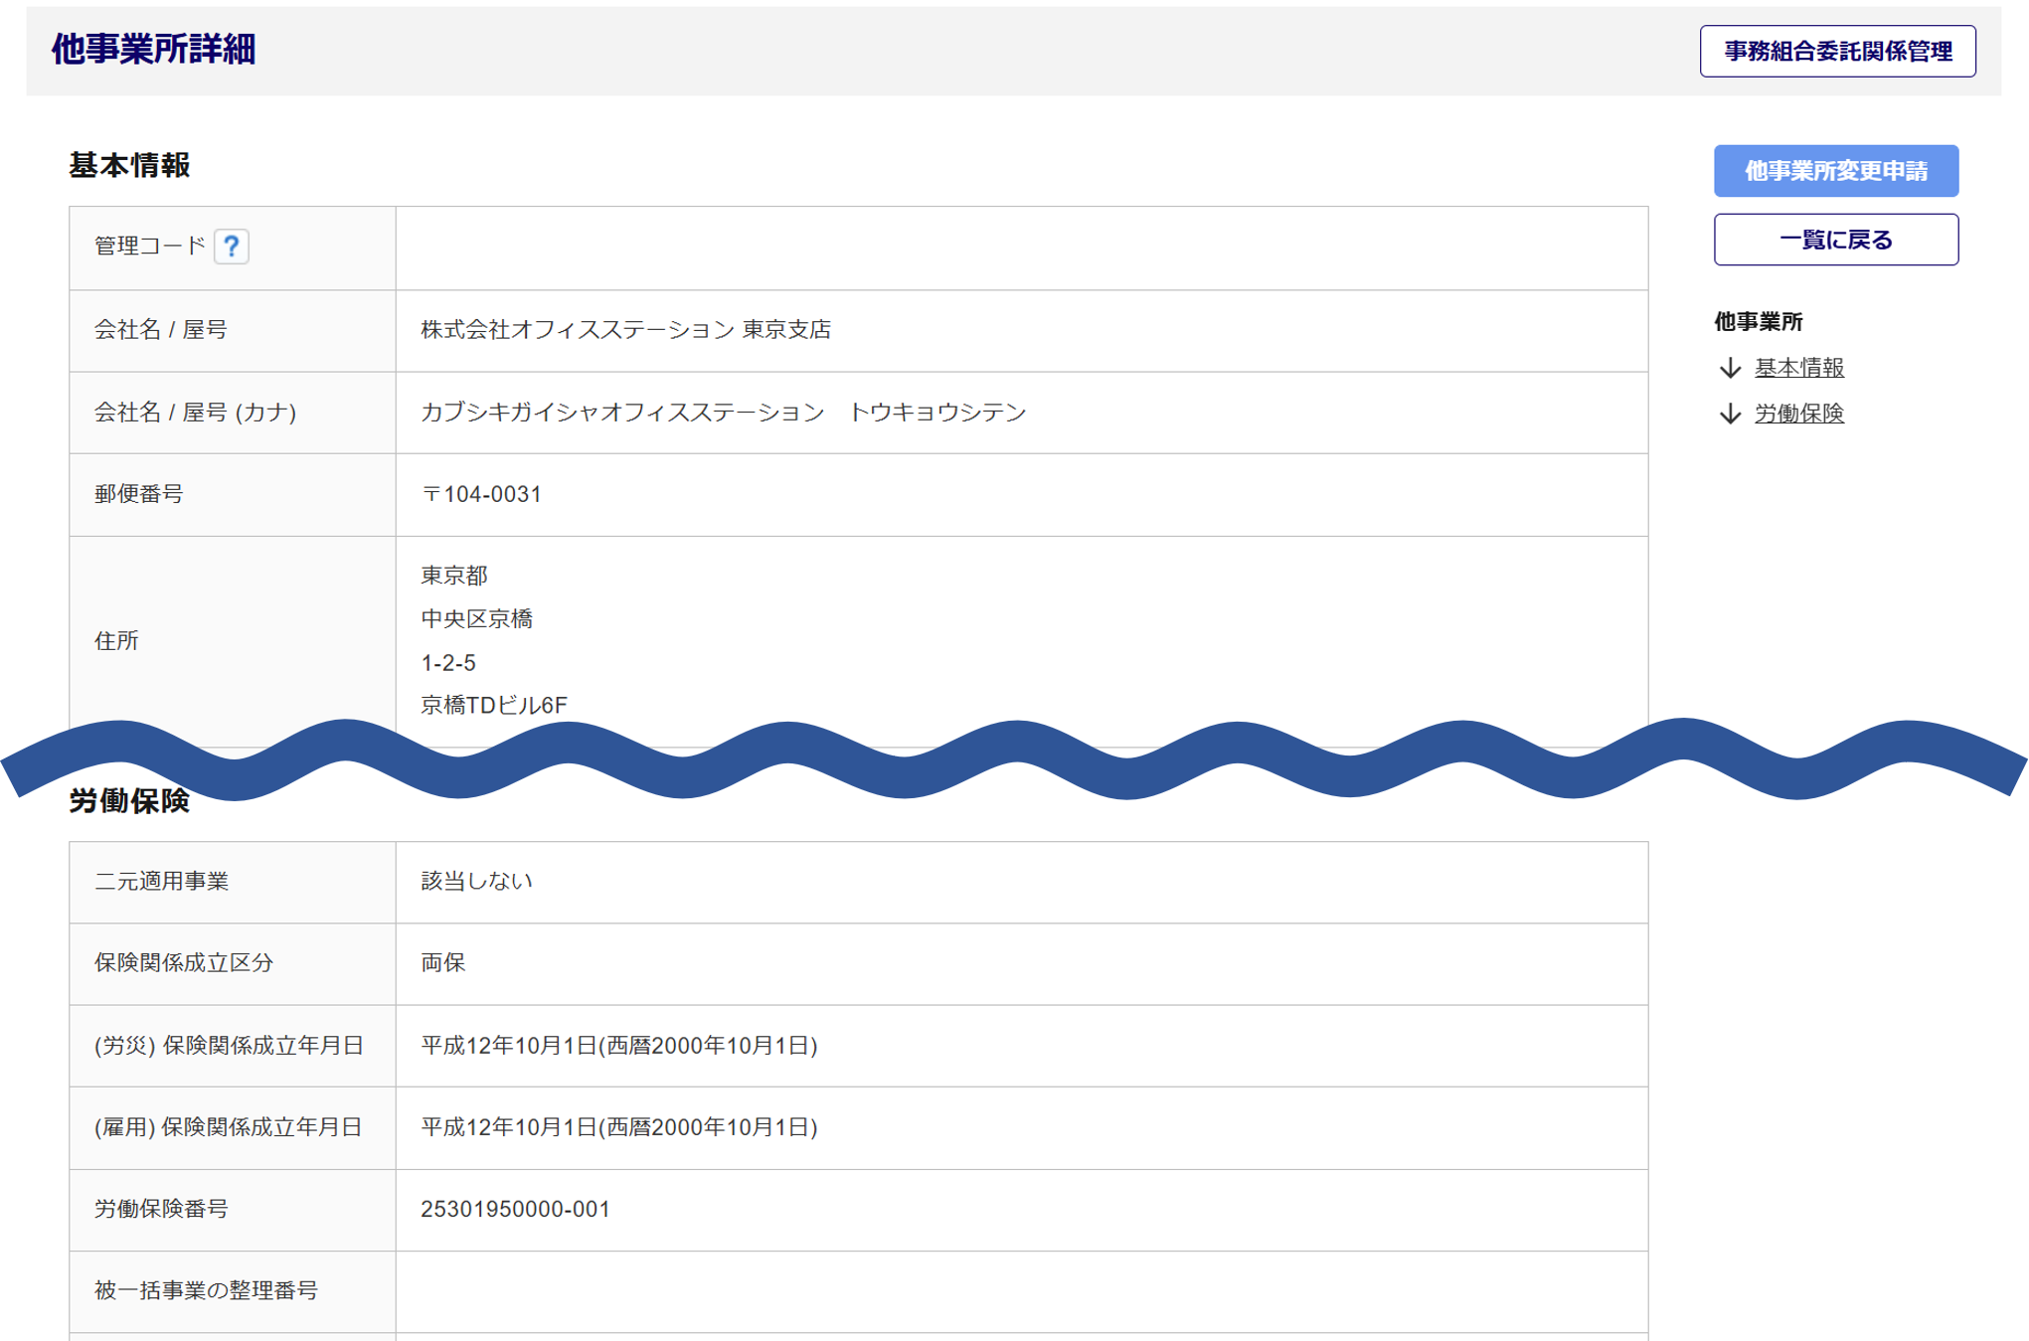Click postal code 〒104-0031
Image resolution: width=2029 pixels, height=1341 pixels.
coord(482,495)
